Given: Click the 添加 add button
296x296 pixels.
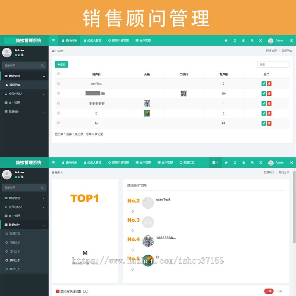Looking at the screenshot, I should tap(61, 64).
